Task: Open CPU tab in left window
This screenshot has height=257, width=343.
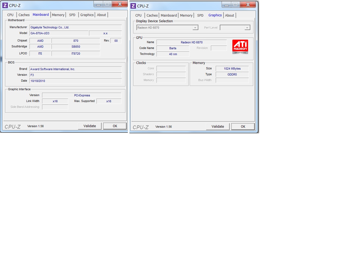Action: (x=10, y=15)
